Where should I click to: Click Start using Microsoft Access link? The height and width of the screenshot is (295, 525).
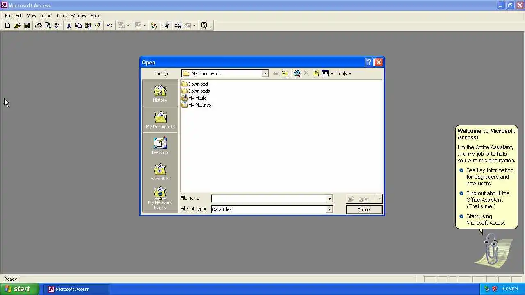click(486, 220)
